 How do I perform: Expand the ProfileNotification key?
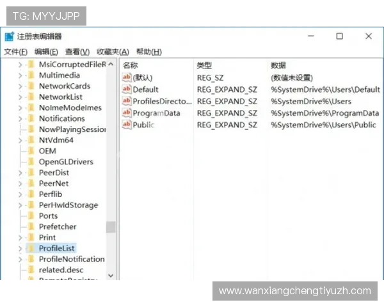pyautogui.click(x=20, y=259)
